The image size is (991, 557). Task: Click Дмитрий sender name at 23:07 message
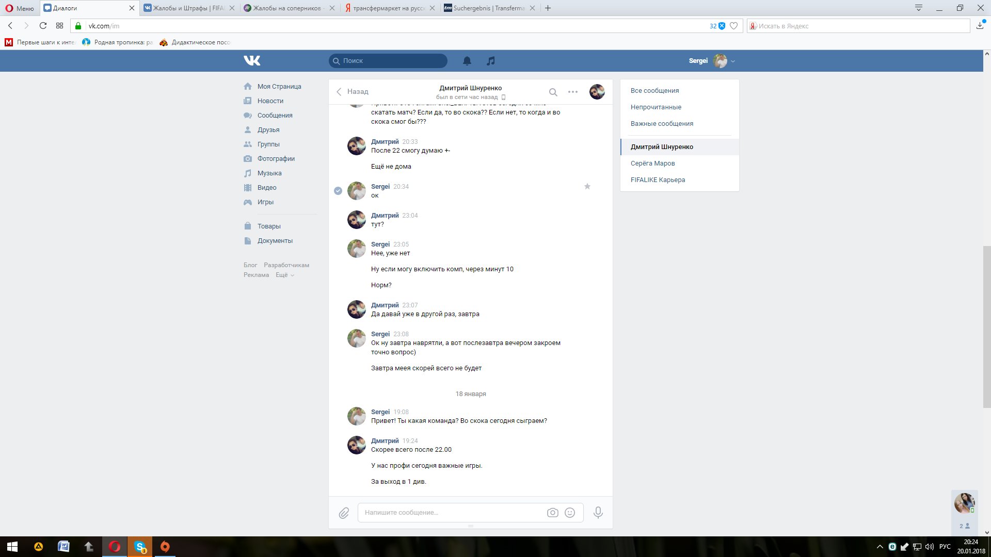coord(385,305)
